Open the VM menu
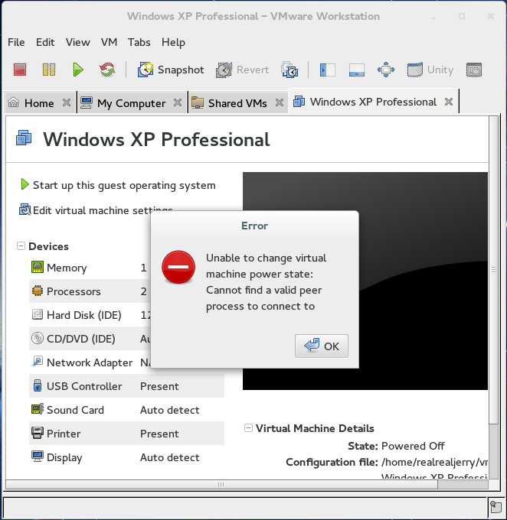The width and height of the screenshot is (507, 520). coord(109,43)
